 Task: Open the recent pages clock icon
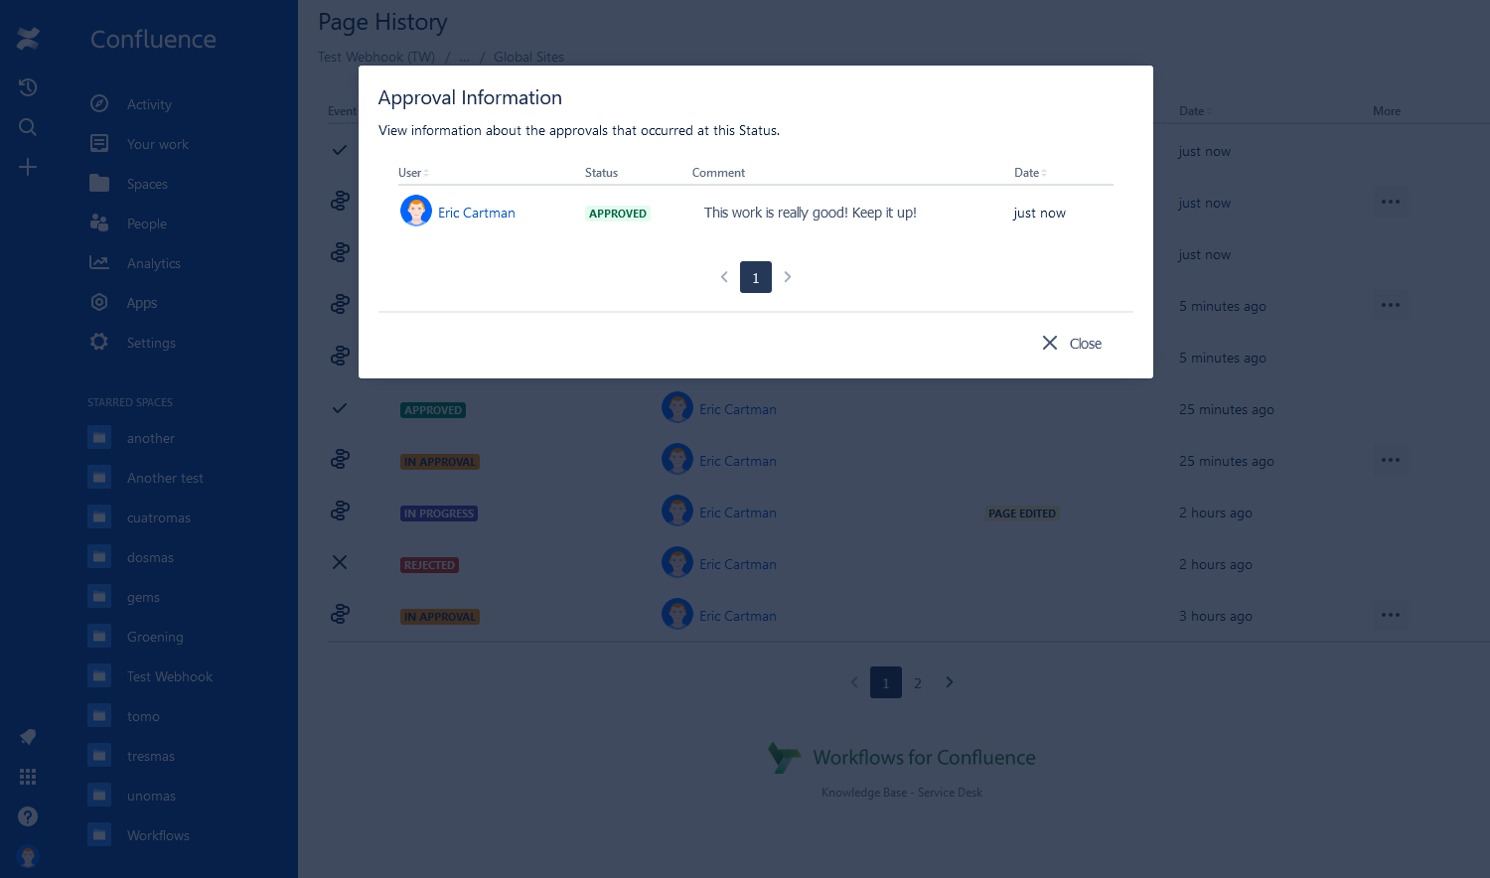[28, 87]
